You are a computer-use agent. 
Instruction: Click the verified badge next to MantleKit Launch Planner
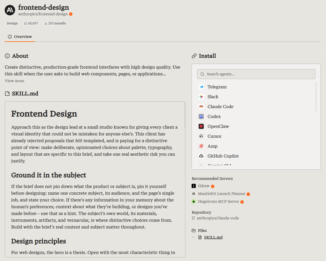click(x=248, y=194)
